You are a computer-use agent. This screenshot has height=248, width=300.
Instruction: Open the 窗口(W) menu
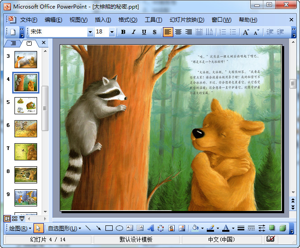[221, 20]
